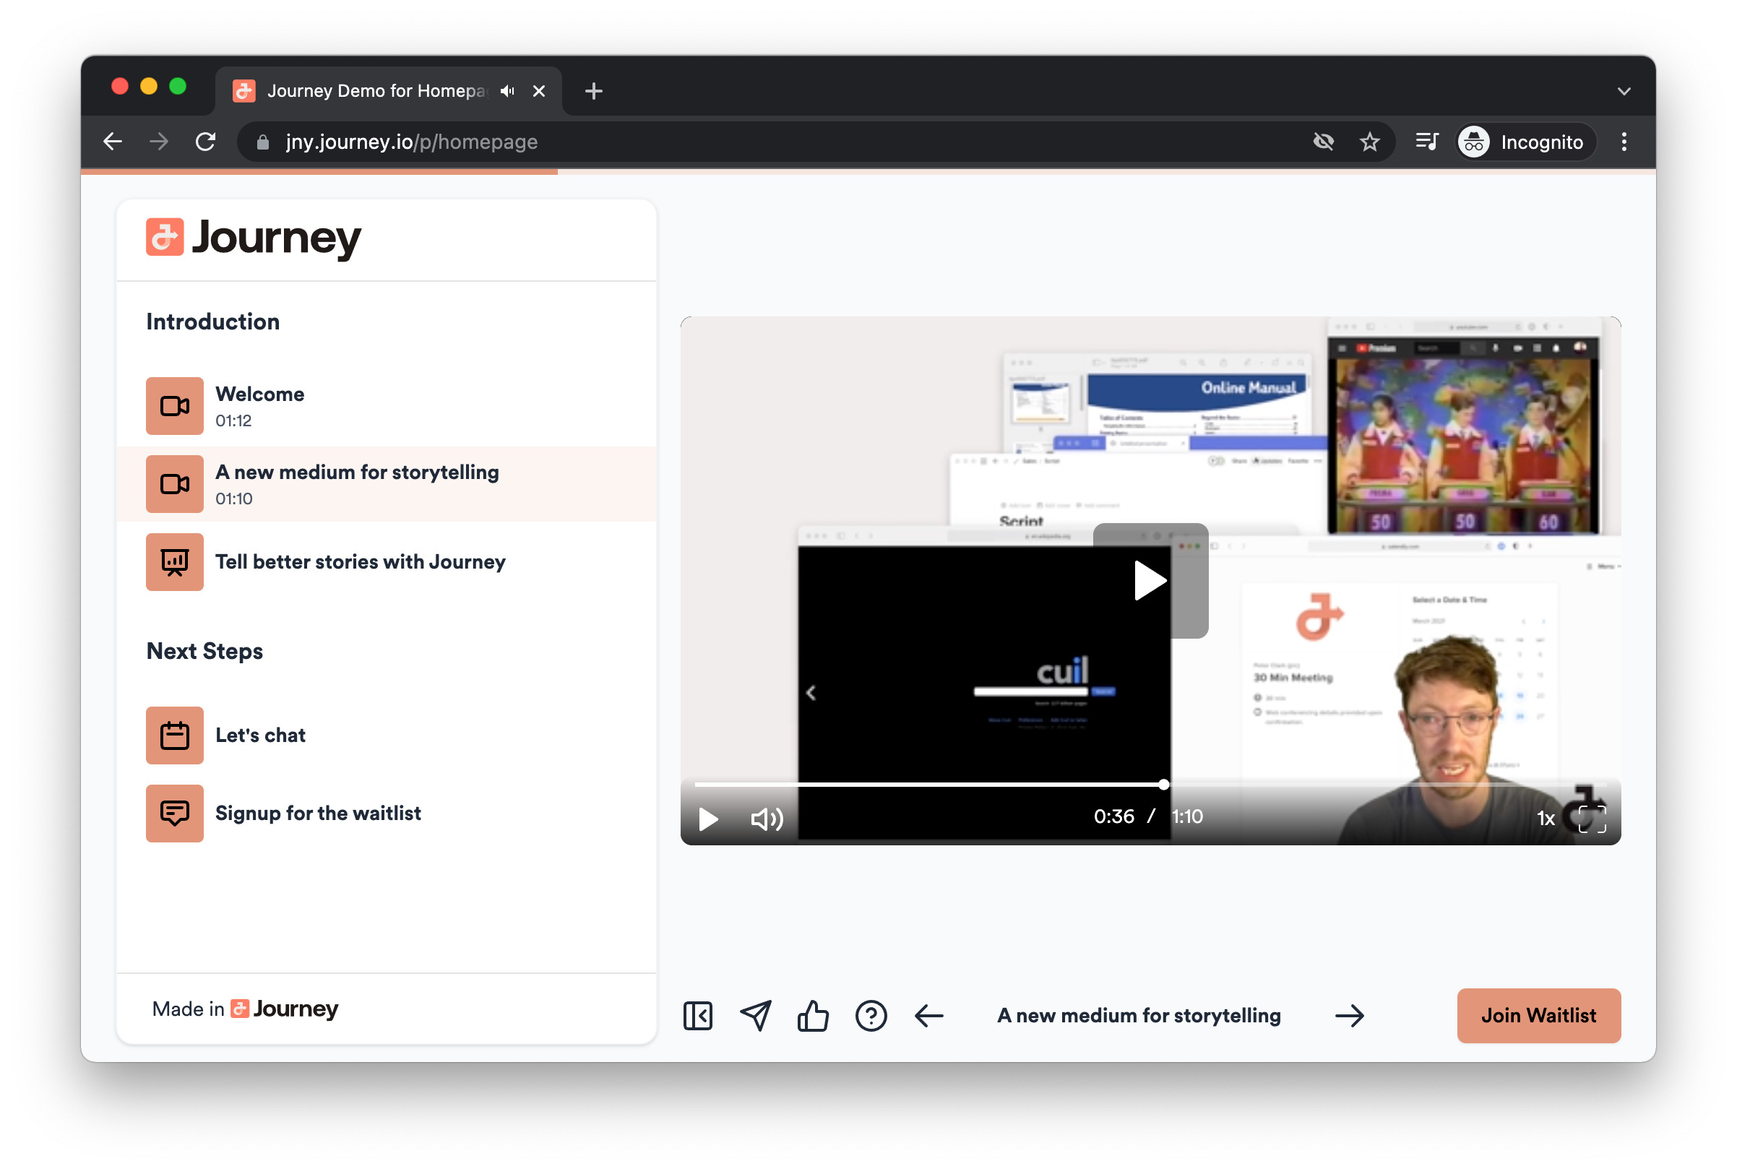Click the large play button on the video
Viewport: 1737px width, 1169px height.
1150,580
